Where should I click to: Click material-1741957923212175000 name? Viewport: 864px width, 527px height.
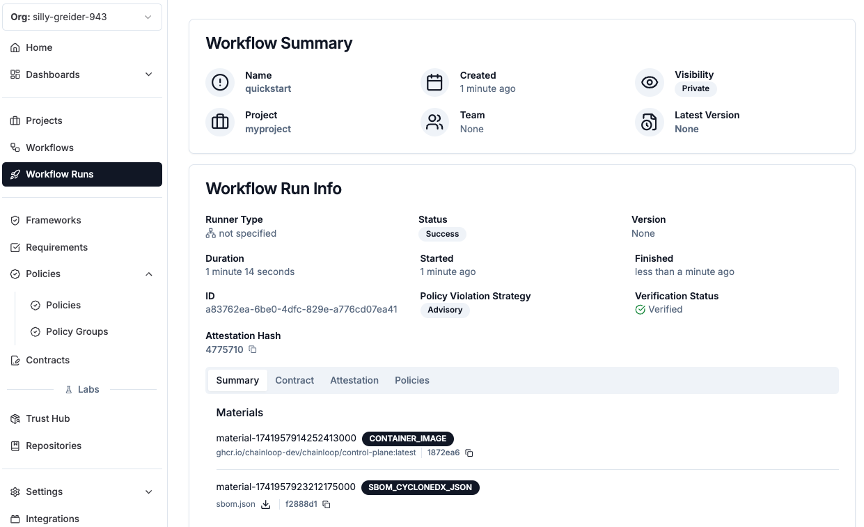(285, 487)
